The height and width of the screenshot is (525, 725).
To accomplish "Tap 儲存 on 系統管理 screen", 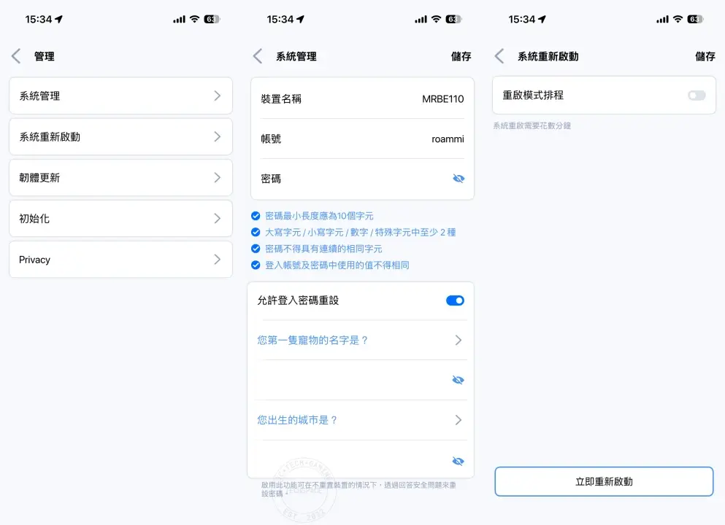I will (x=461, y=56).
